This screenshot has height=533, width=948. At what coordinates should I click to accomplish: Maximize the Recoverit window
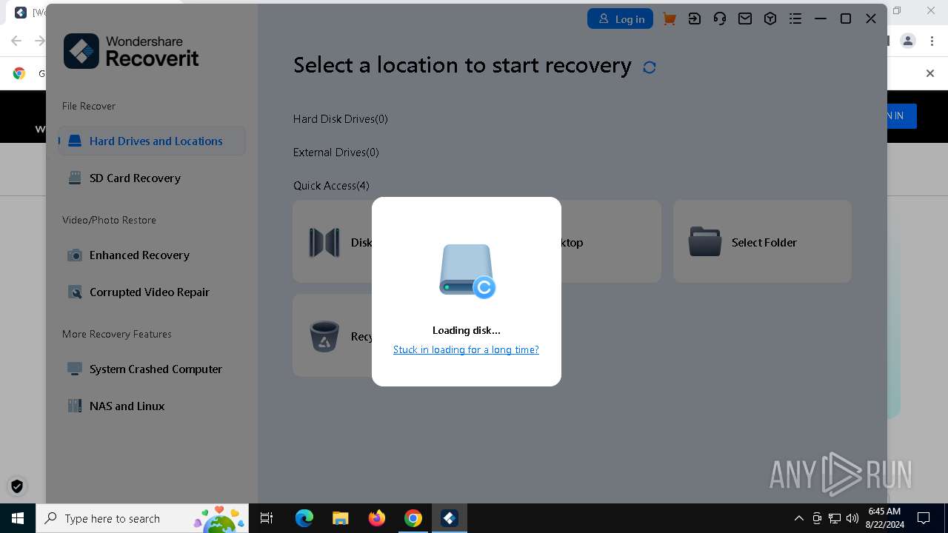pyautogui.click(x=846, y=19)
